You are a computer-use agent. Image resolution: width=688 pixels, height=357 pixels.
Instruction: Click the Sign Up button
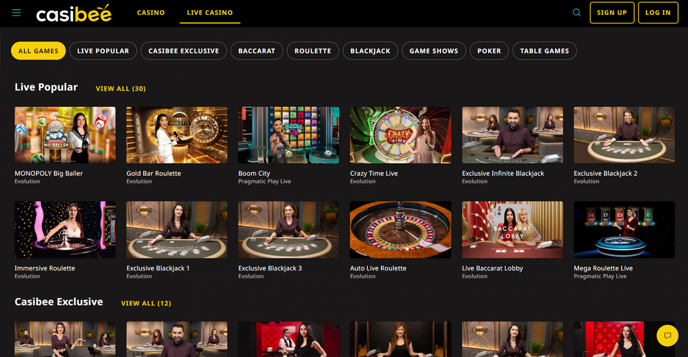tap(612, 13)
